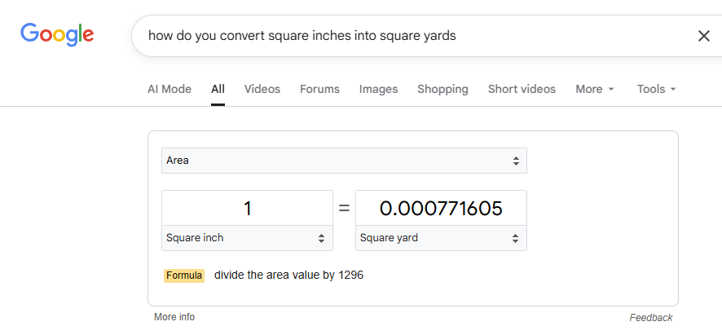Viewport: 722px width, 335px height.
Task: Click inside the Google search box
Action: pyautogui.click(x=407, y=35)
